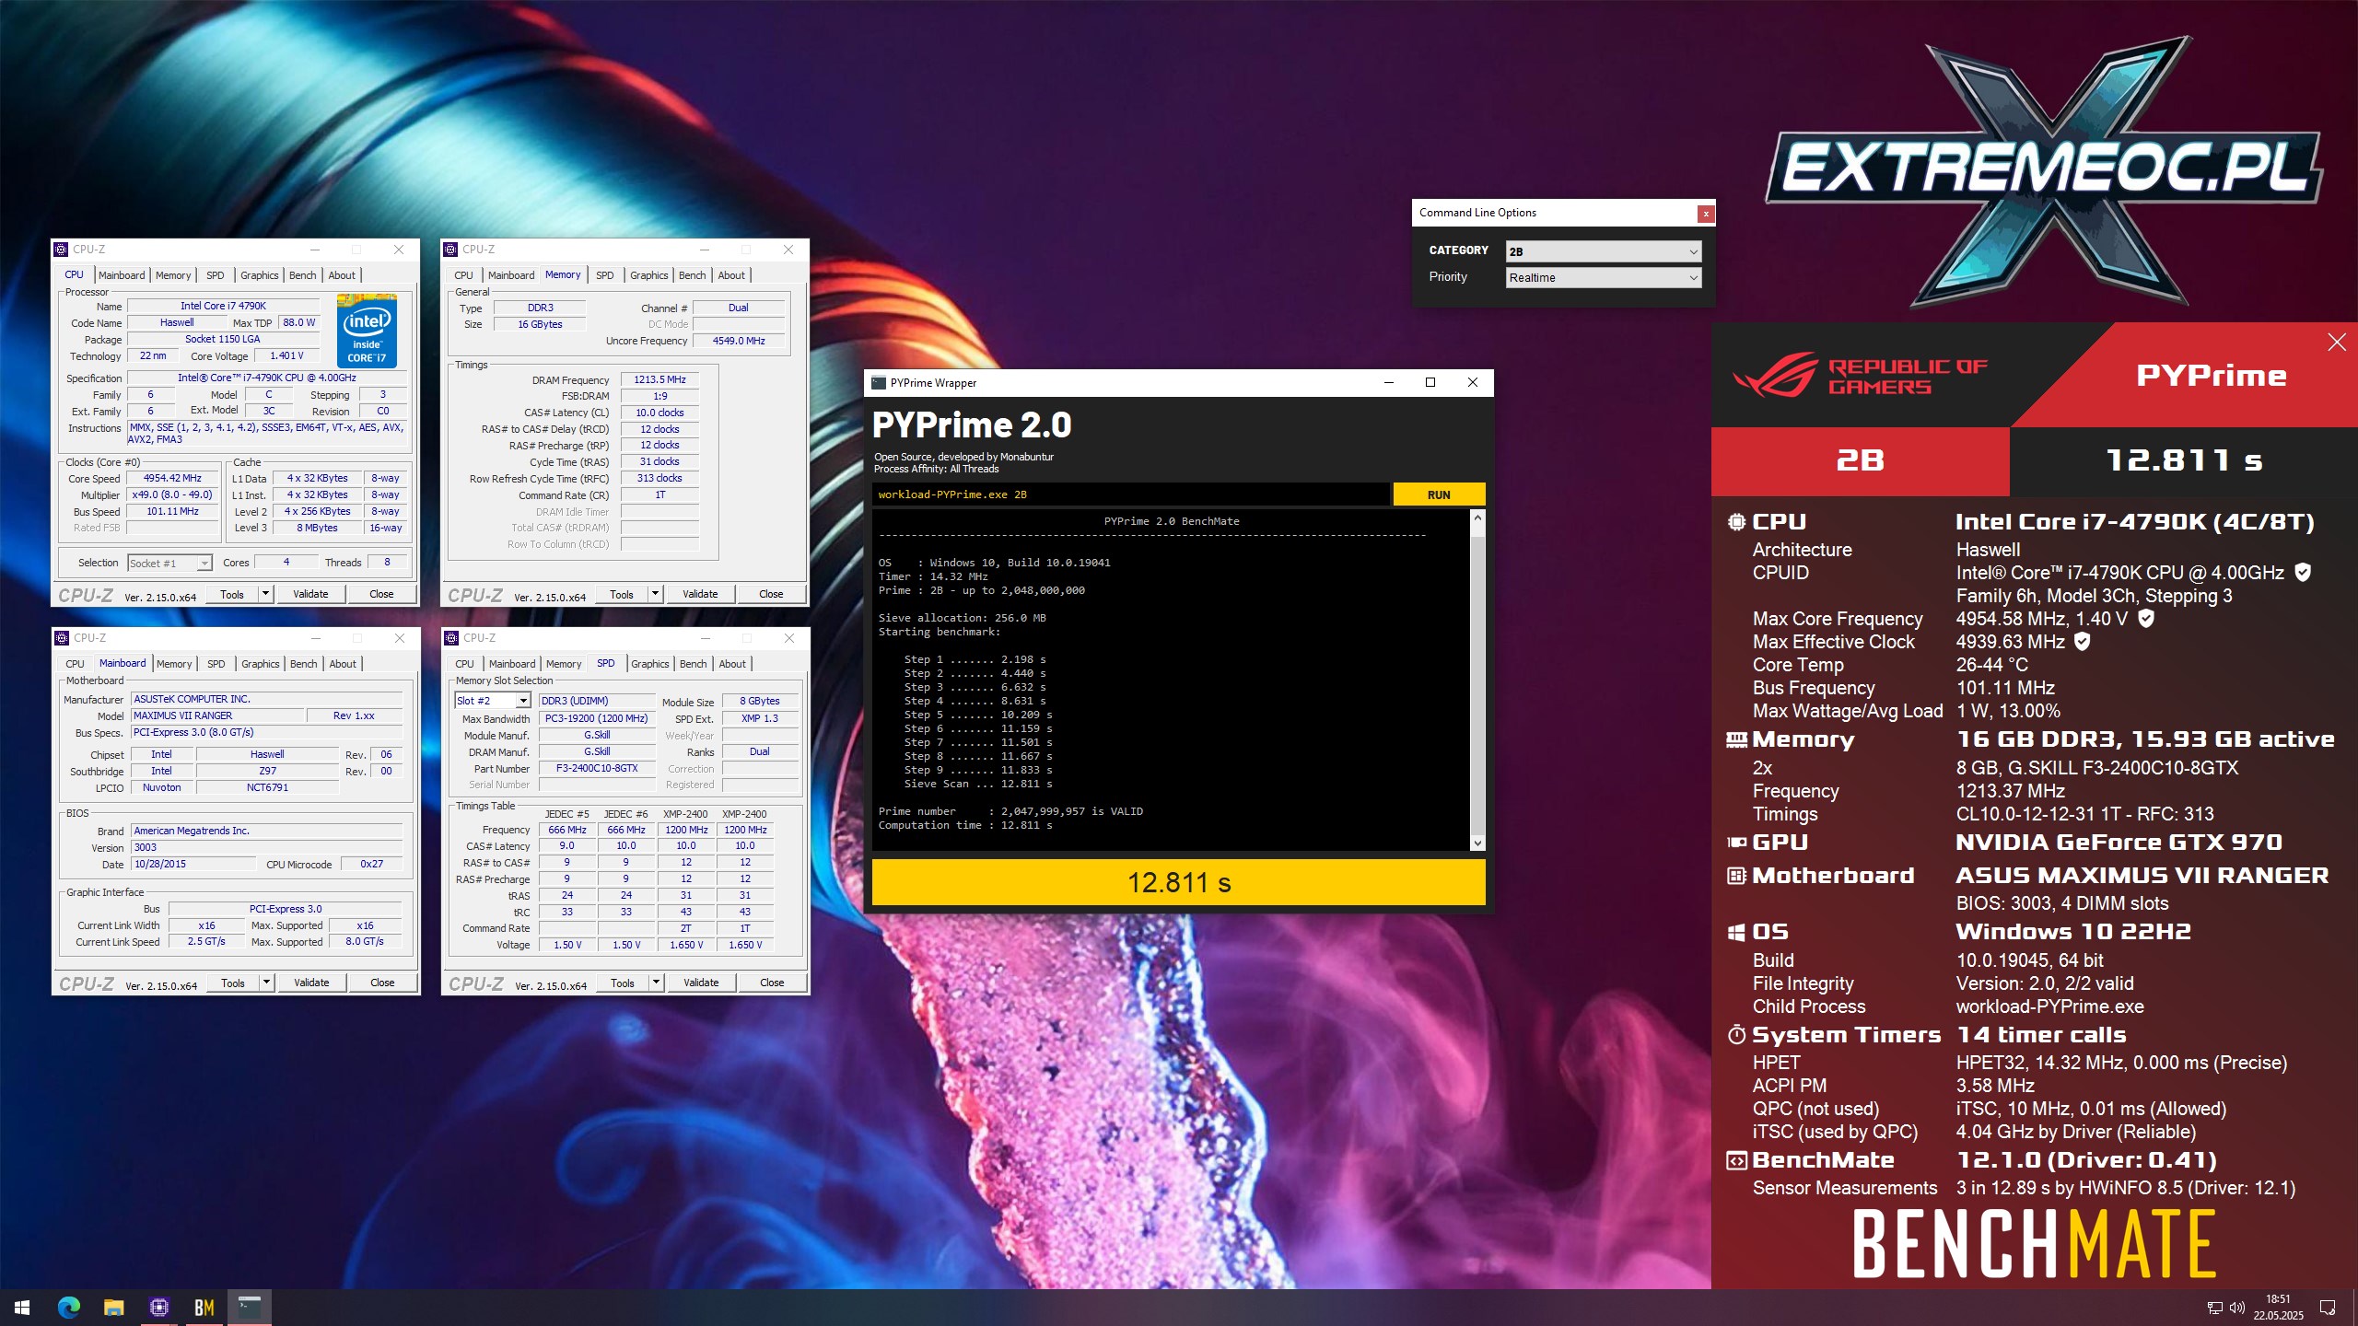2358x1326 pixels.
Task: Click verified shield next to CPUID
Action: [2303, 573]
